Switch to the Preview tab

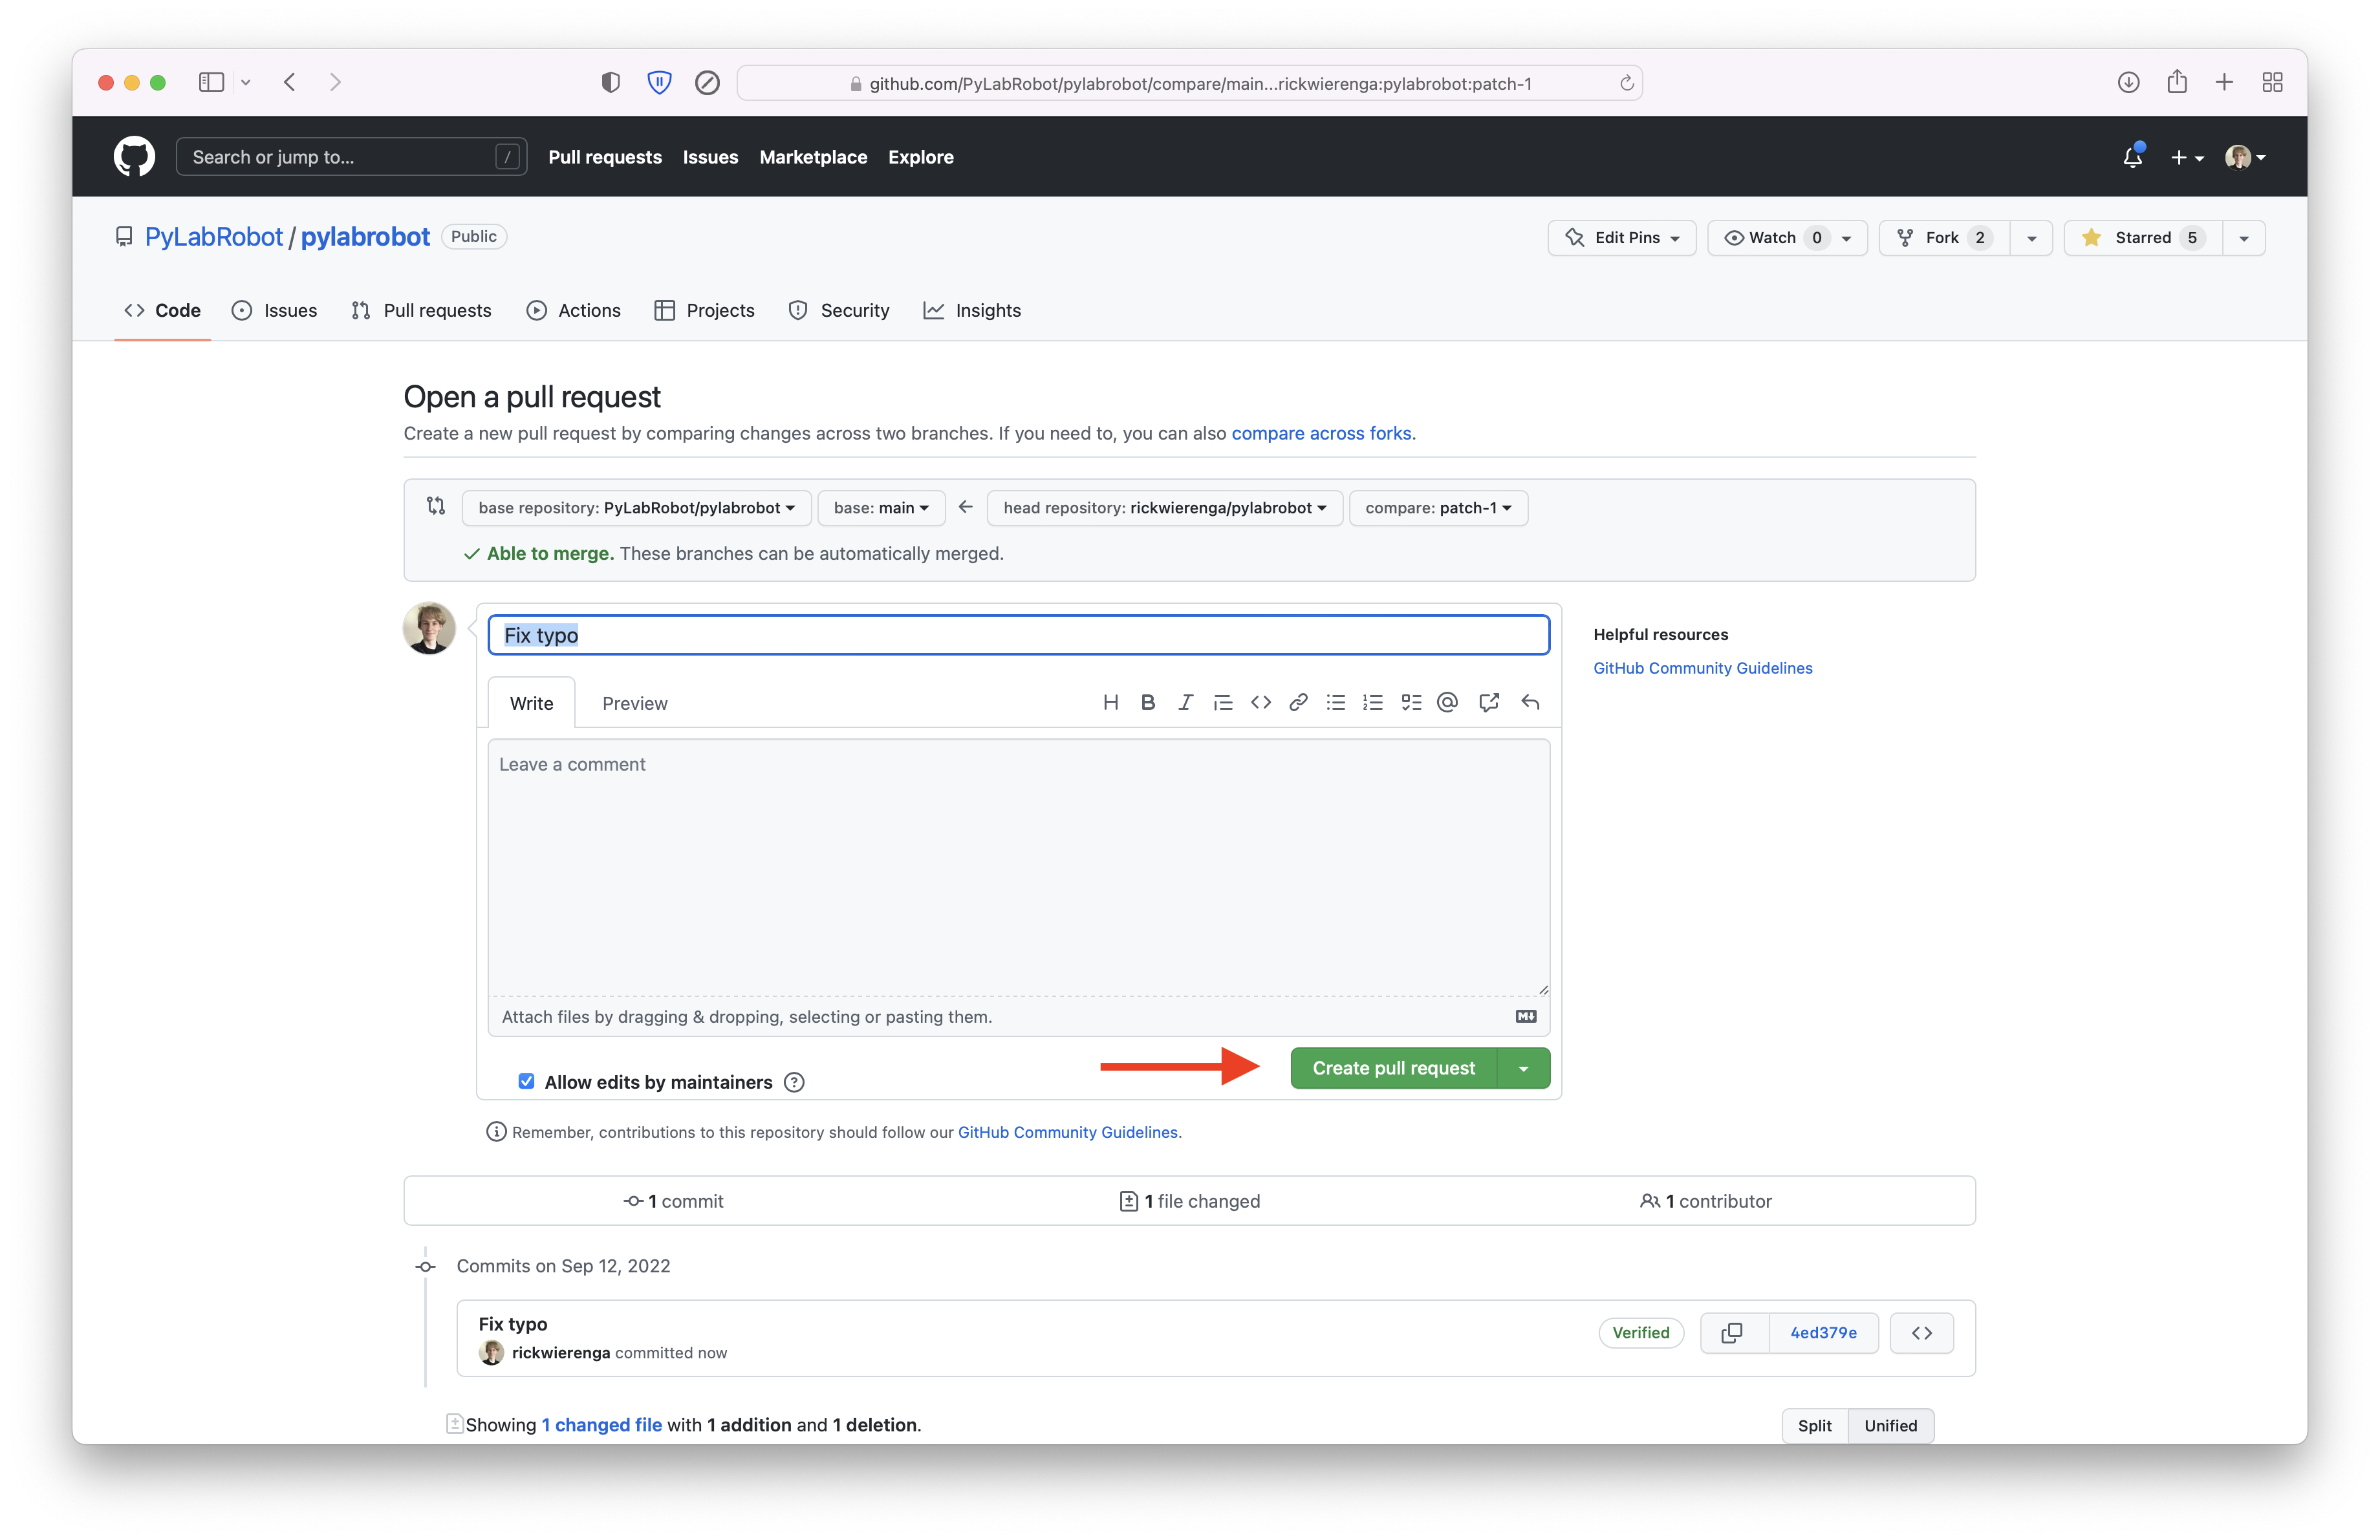tap(634, 703)
